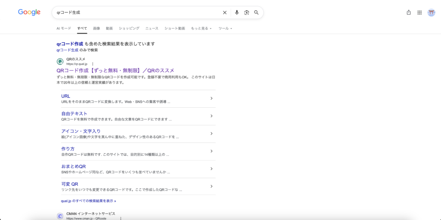Switch to the AI モード tab
Screen dimensions: 441x220
pos(64,28)
